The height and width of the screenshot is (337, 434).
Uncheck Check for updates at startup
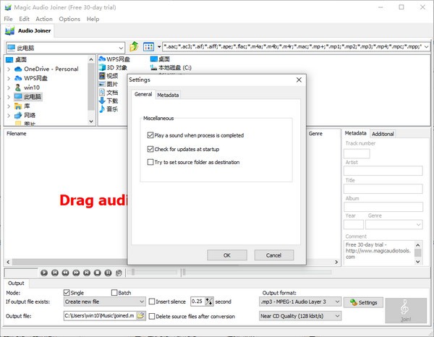click(x=150, y=149)
